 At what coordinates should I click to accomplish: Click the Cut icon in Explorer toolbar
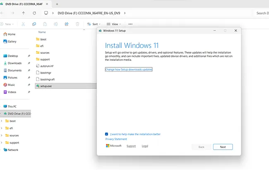pos(23,24)
